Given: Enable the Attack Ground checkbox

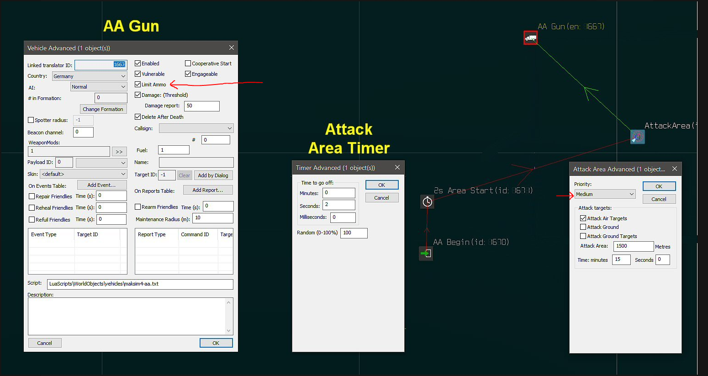Looking at the screenshot, I should (x=583, y=227).
